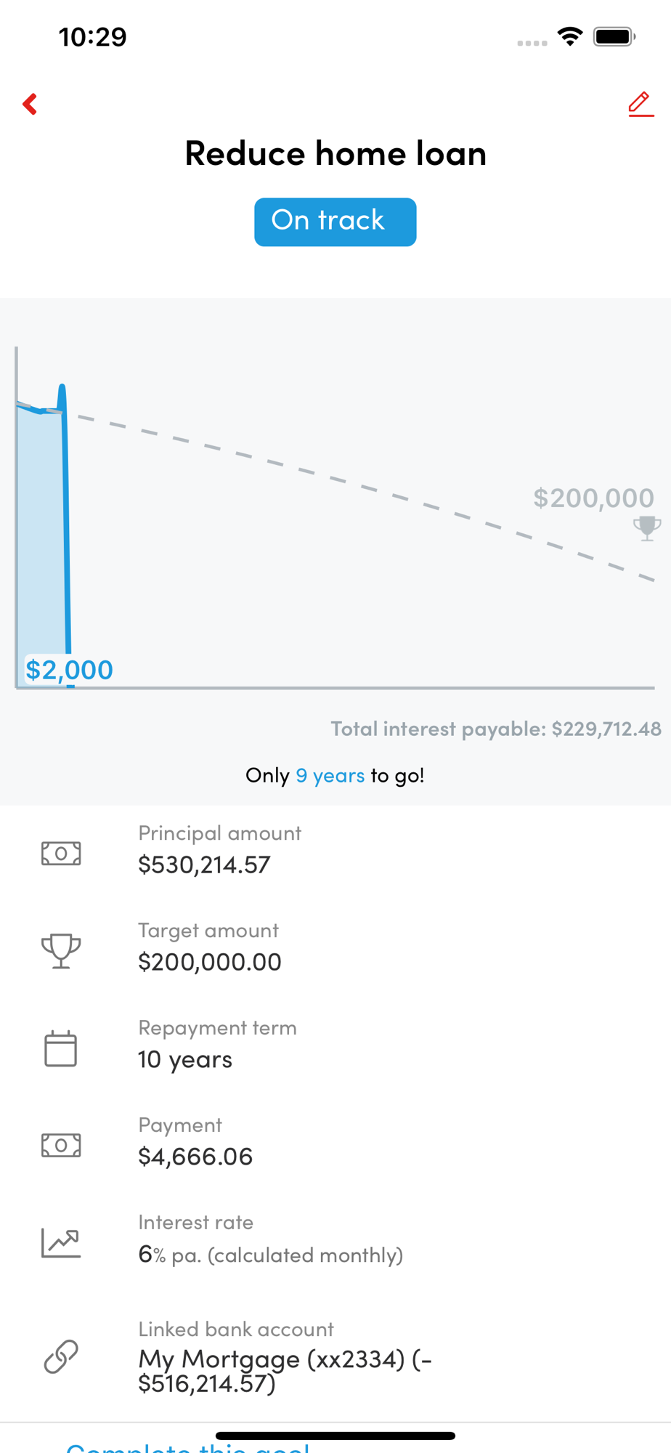Tap the cash icon beside Payment
671x1453 pixels.
click(x=61, y=1146)
